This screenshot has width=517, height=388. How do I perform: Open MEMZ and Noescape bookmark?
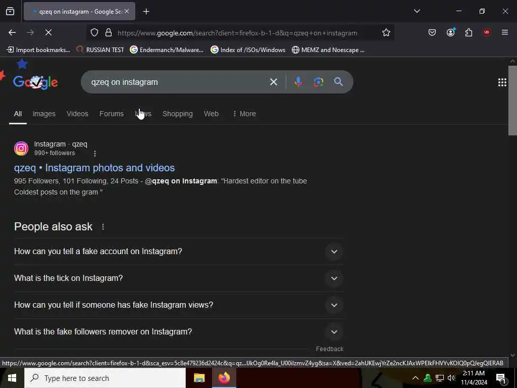click(x=328, y=50)
